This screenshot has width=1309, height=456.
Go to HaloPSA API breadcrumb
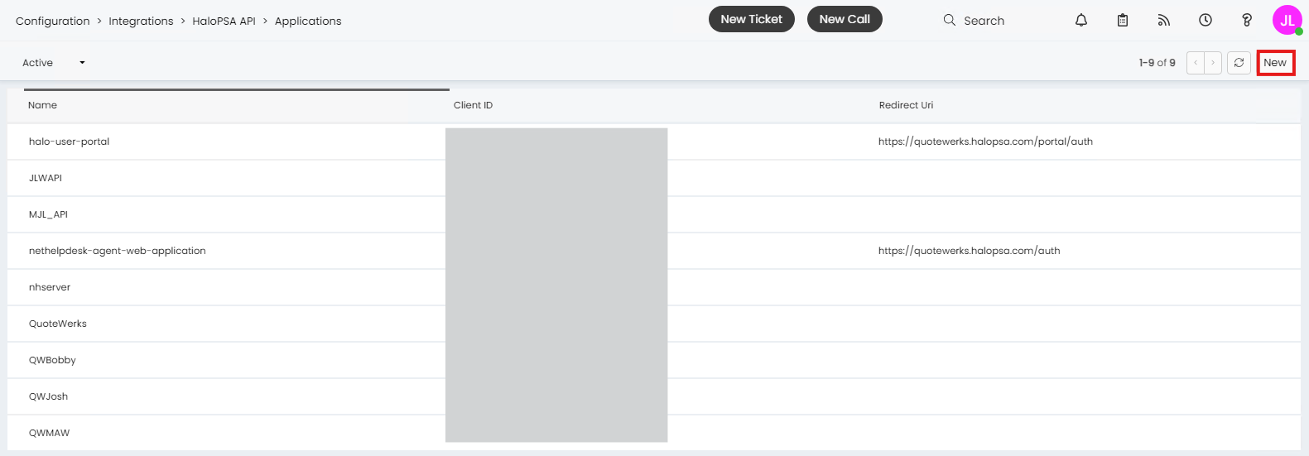pyautogui.click(x=224, y=21)
